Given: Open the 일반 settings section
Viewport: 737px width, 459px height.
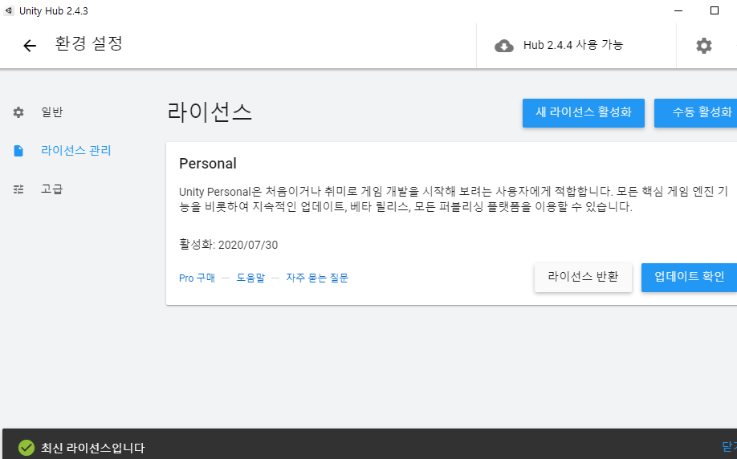Looking at the screenshot, I should [51, 112].
